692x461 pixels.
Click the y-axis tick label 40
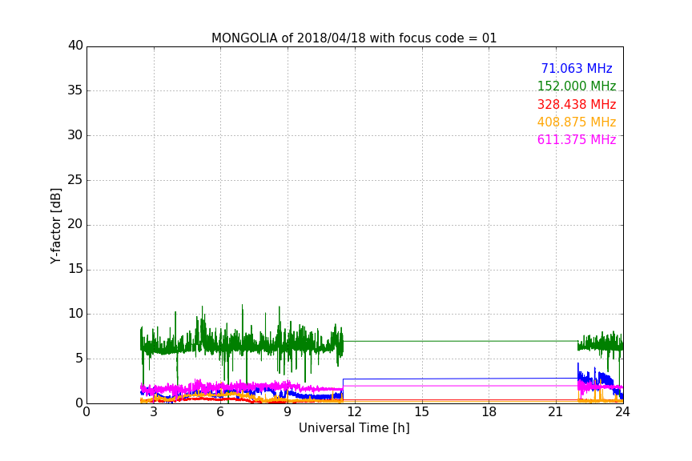[75, 46]
